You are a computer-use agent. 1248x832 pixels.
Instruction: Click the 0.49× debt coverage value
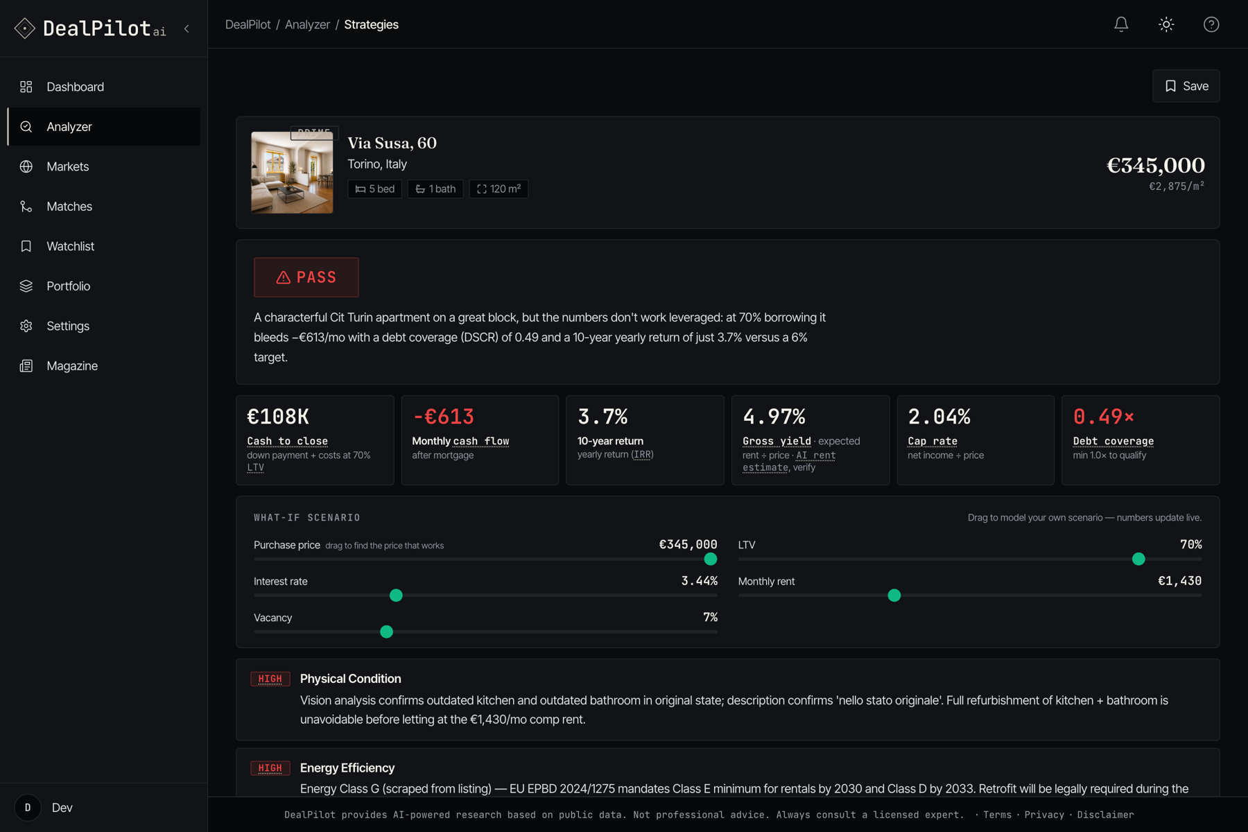[x=1104, y=417]
